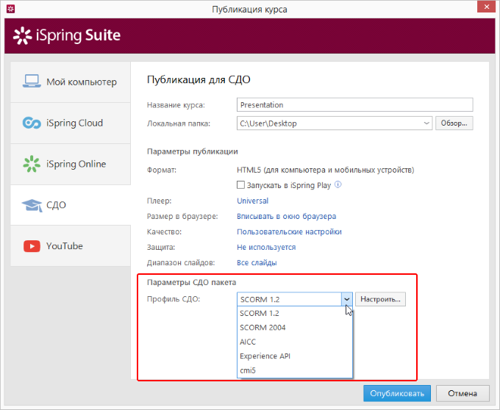This screenshot has width=500, height=410.
Task: Select Experience API profile option
Action: 295,356
